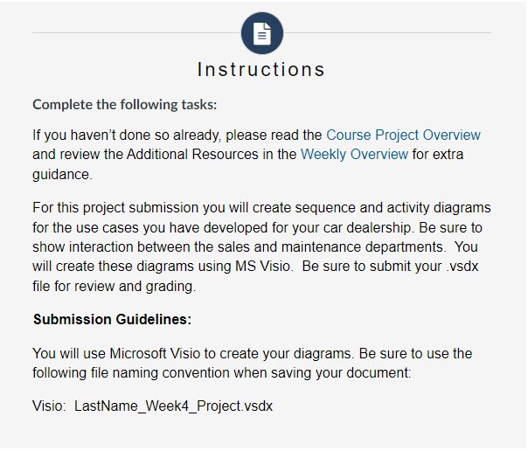The width and height of the screenshot is (528, 451).
Task: Open the Course Project Overview link
Action: [x=403, y=135]
